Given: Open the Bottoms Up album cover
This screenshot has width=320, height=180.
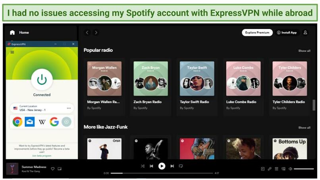Looking at the screenshot, I should (289, 149).
